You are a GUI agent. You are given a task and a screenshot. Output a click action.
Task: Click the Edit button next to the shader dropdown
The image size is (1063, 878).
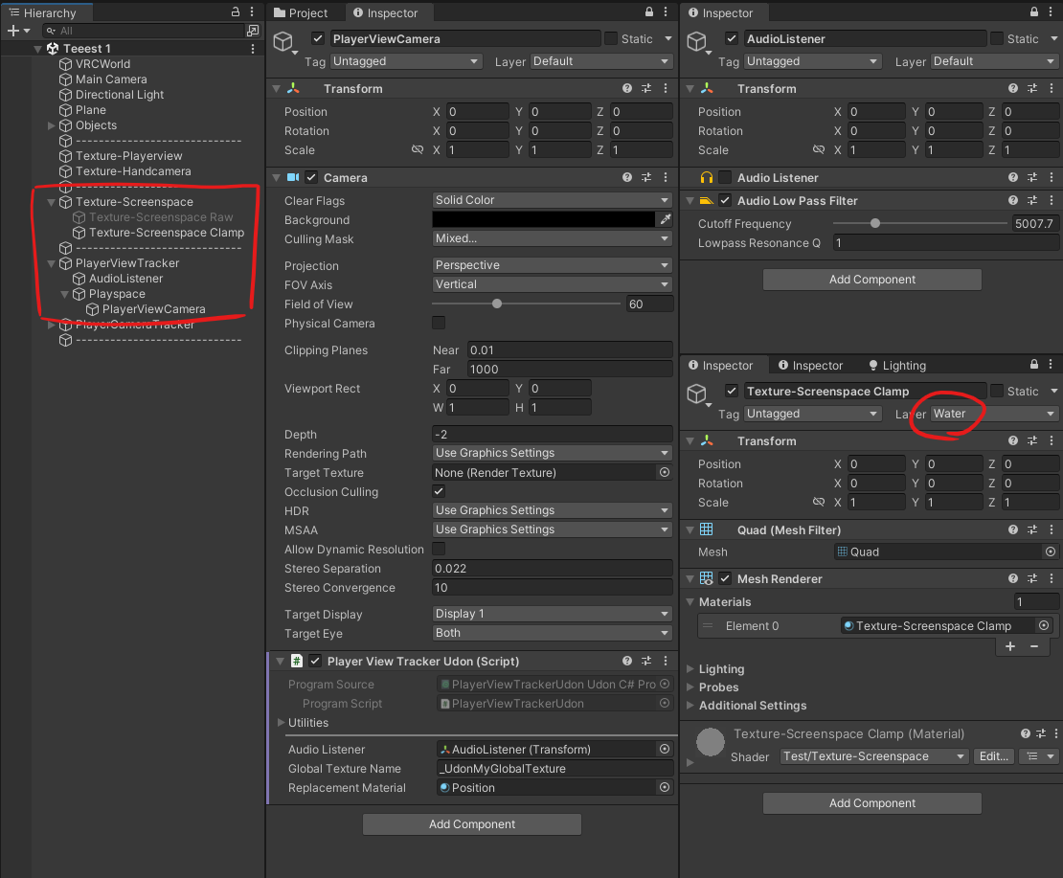pos(993,756)
